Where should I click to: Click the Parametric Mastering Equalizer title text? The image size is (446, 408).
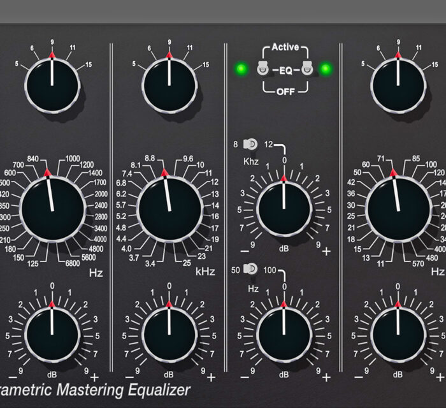click(96, 389)
